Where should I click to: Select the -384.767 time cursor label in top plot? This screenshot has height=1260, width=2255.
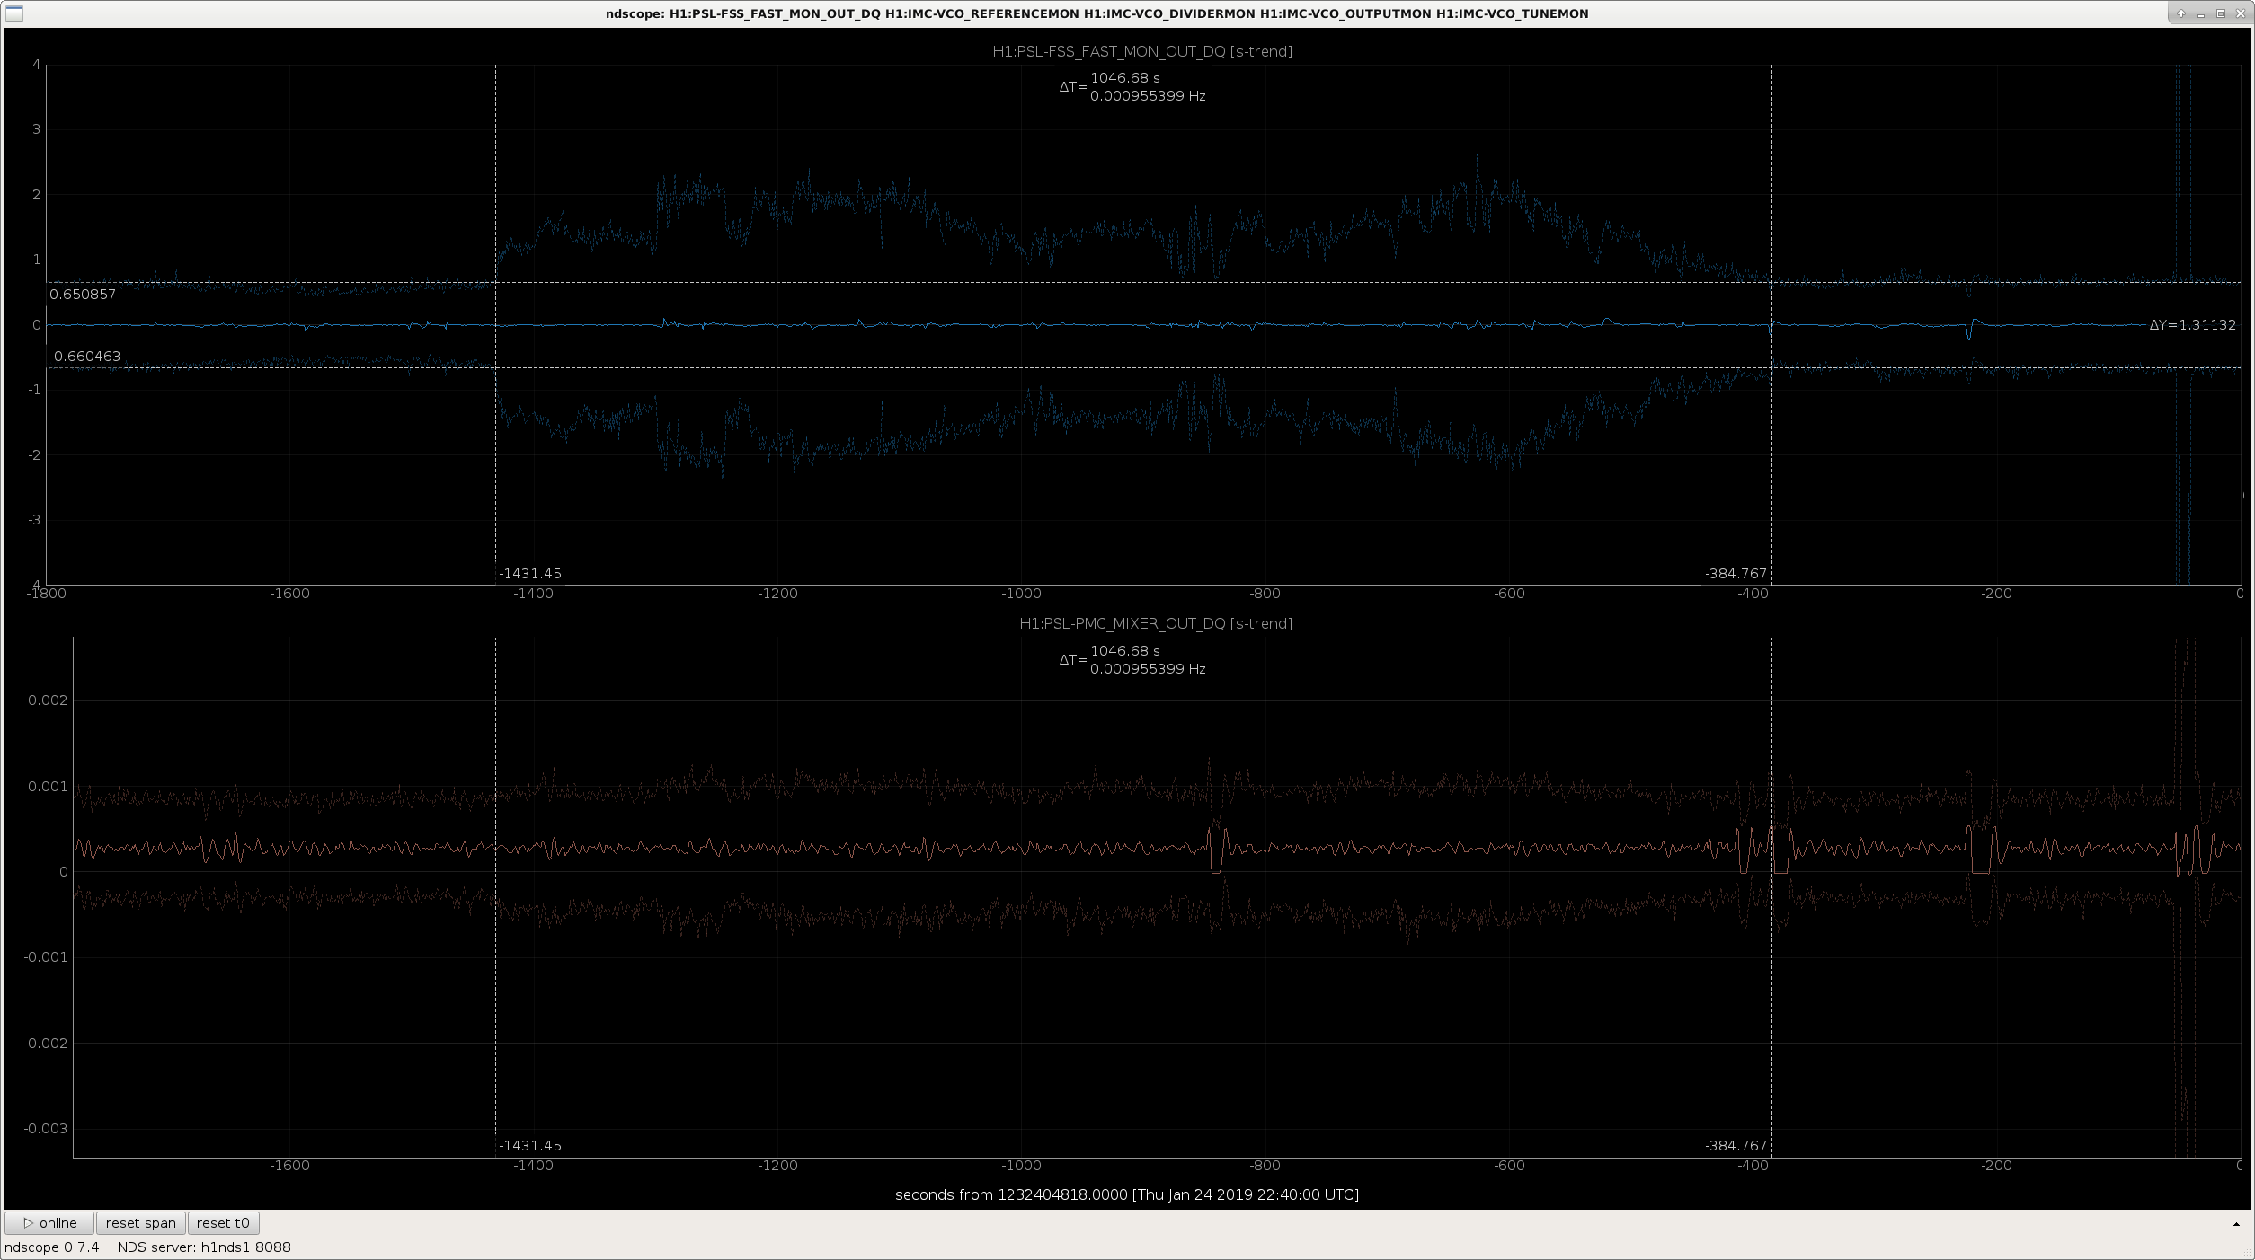pos(1736,574)
